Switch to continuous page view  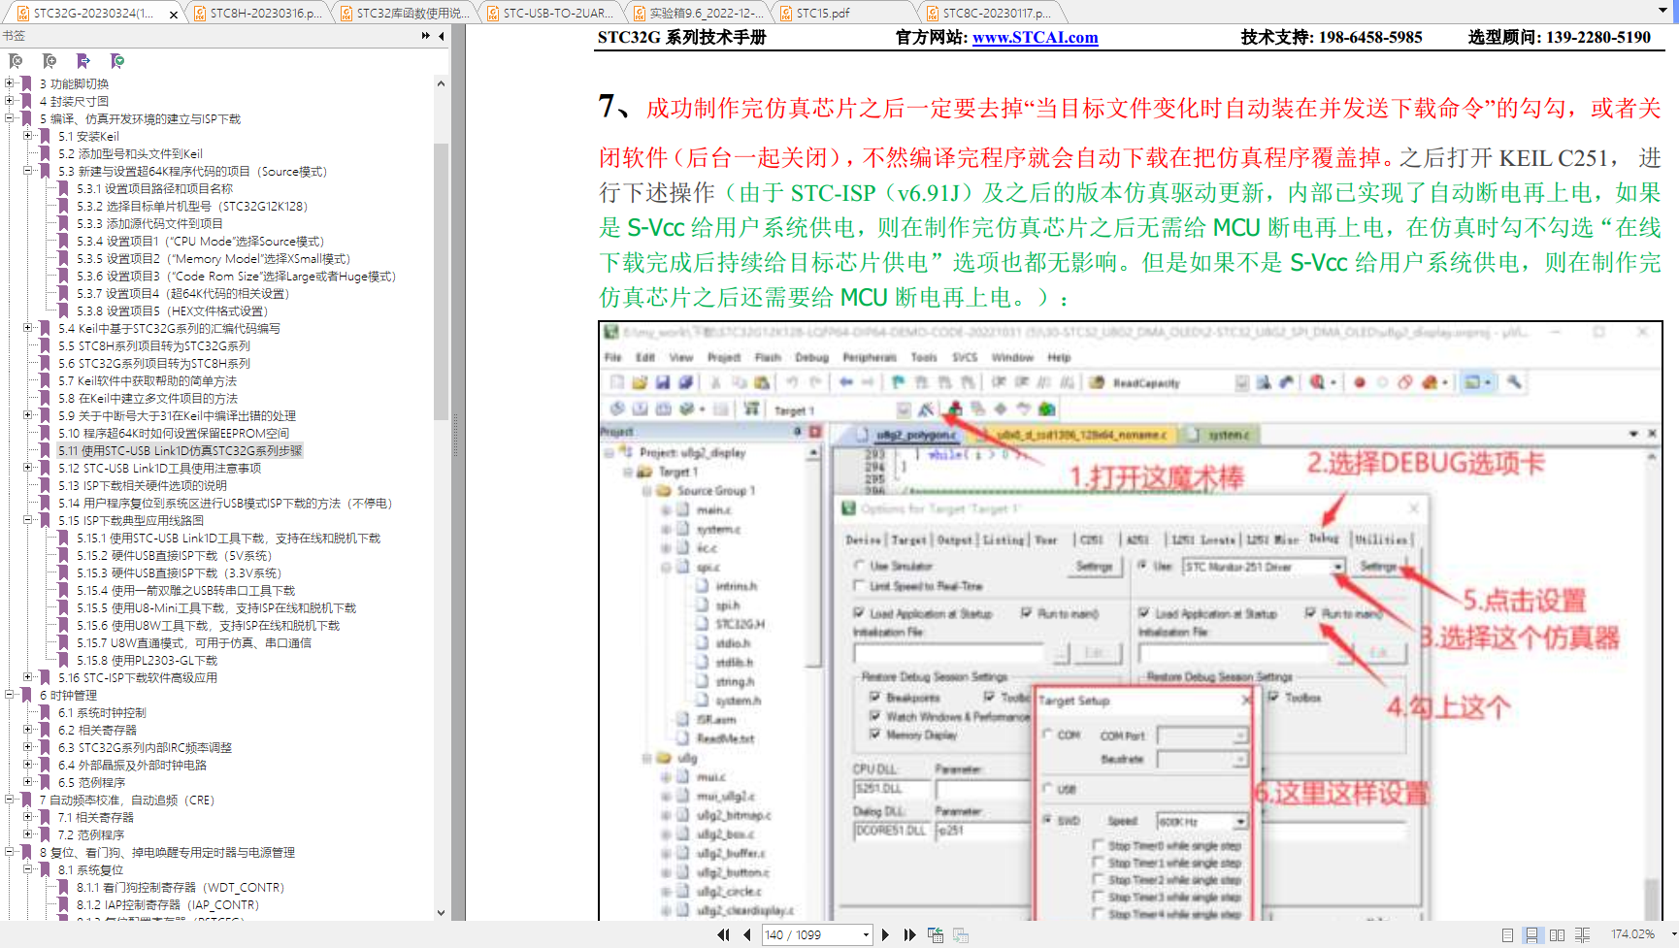[1531, 934]
